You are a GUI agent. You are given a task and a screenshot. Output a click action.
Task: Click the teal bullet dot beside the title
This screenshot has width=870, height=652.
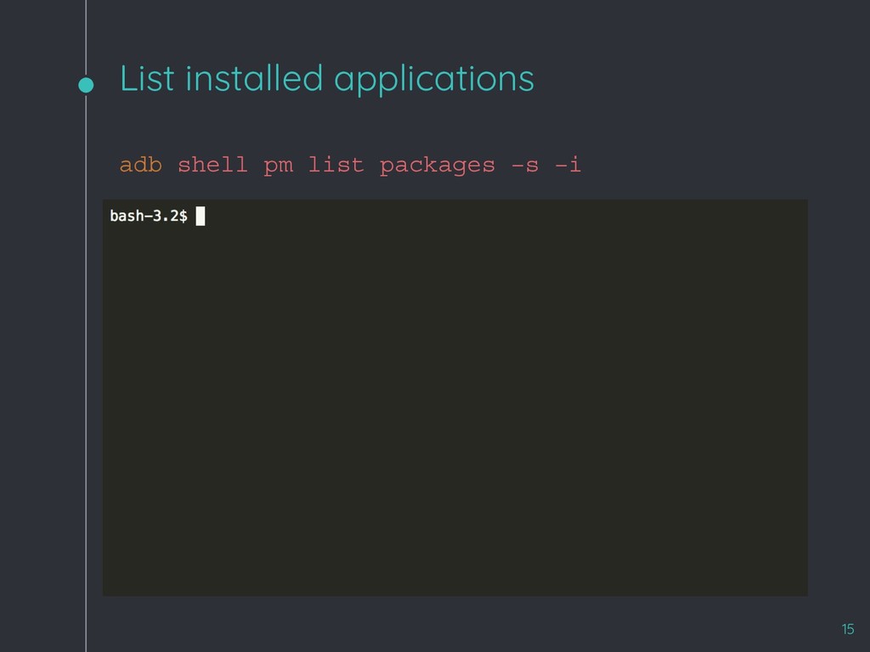click(x=86, y=85)
